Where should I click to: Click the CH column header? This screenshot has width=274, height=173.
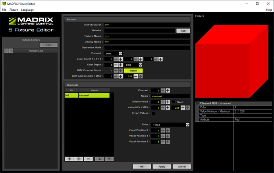(71, 90)
